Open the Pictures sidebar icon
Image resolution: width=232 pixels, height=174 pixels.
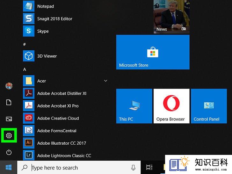[x=9, y=119]
